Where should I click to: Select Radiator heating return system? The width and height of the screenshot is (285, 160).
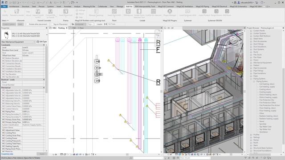point(269,116)
